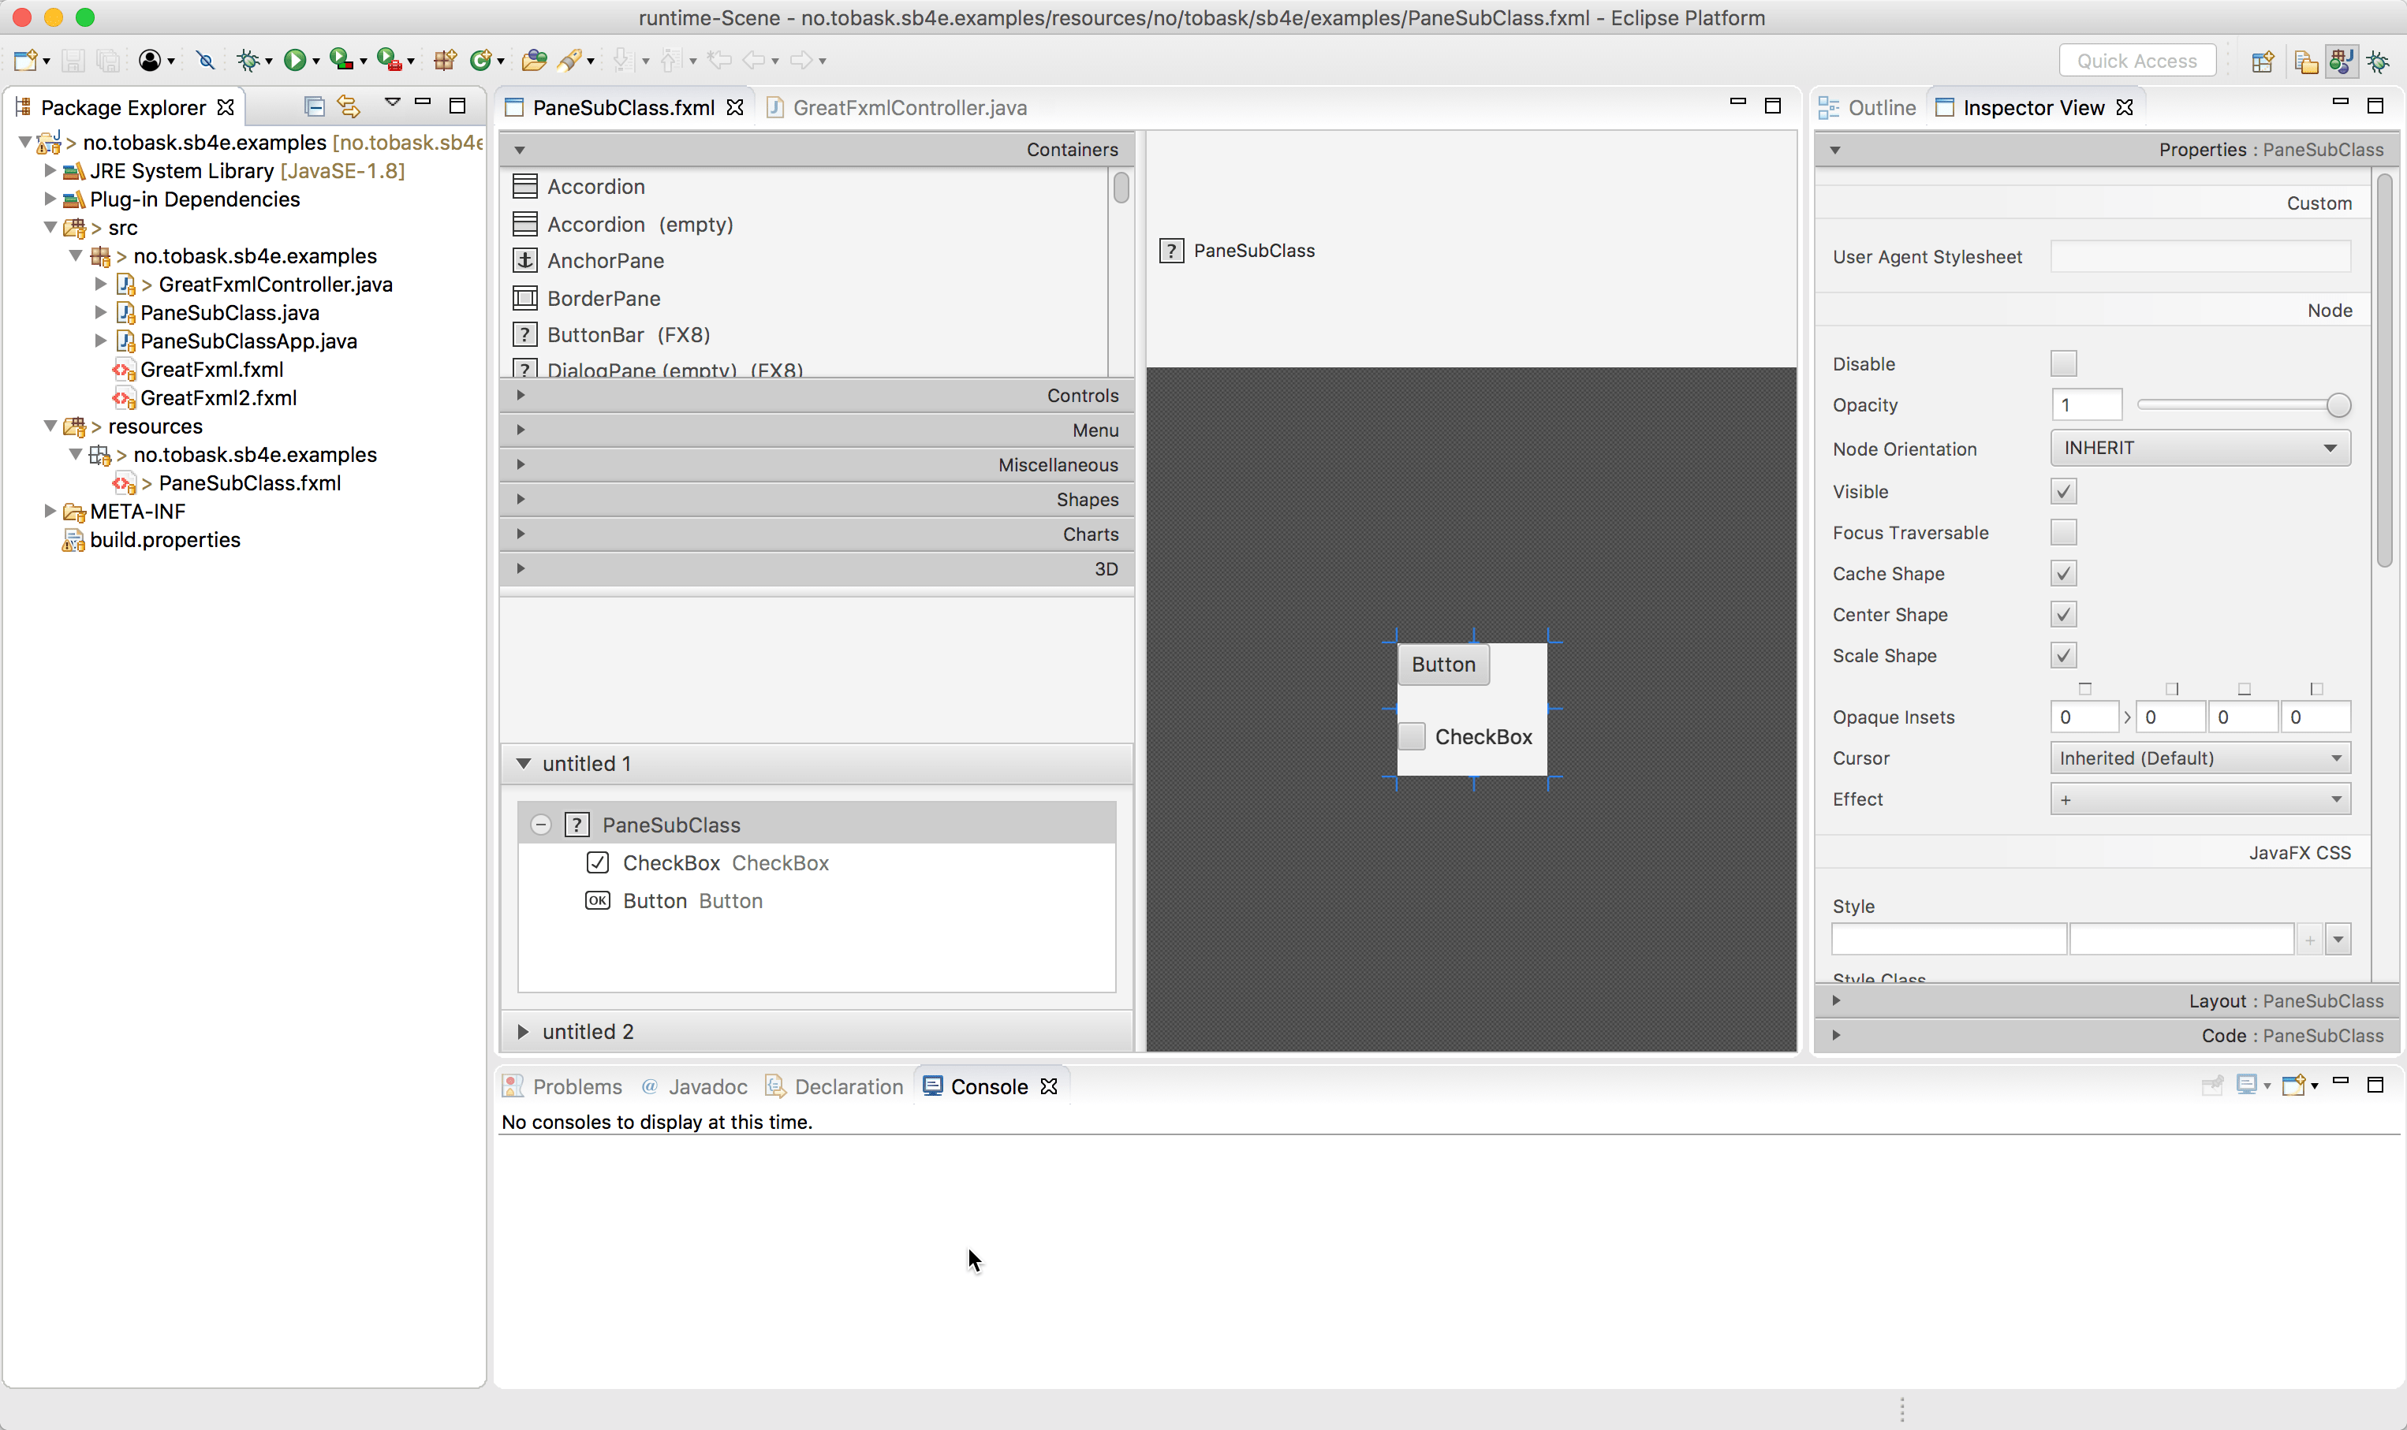Enable the Disable checkbox in Inspector
Viewport: 2407px width, 1430px height.
coord(2063,364)
